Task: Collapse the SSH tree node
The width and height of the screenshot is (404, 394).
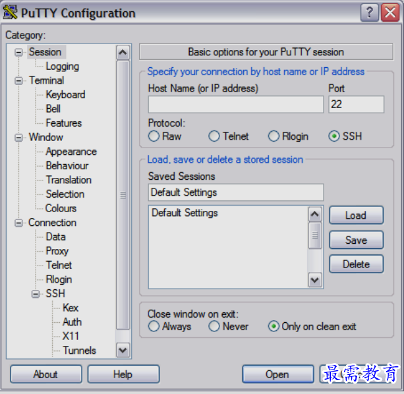Action: [36, 294]
